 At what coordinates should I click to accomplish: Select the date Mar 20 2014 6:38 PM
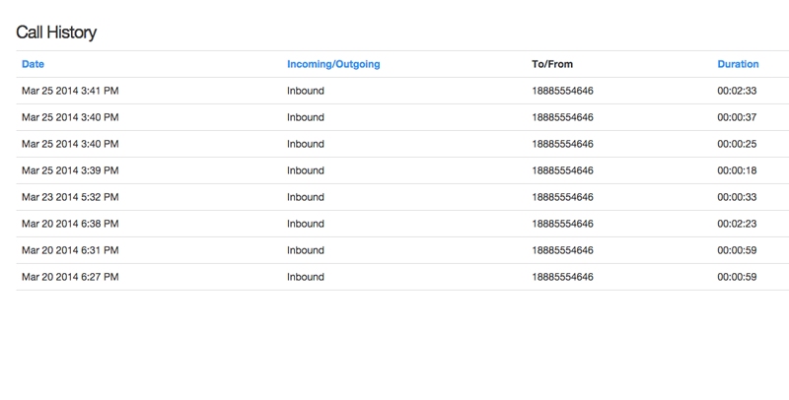pos(70,224)
